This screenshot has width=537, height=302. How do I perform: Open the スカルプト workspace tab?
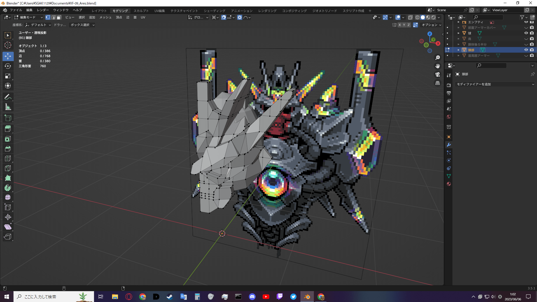click(x=141, y=11)
